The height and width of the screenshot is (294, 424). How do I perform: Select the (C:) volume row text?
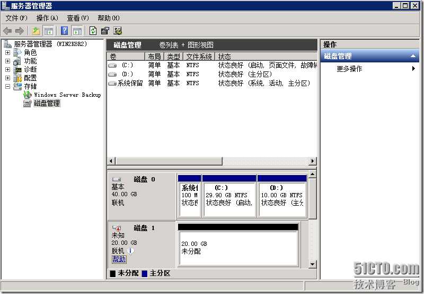point(127,65)
